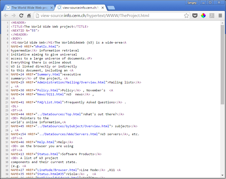Click the <NEXTID N="55"> line

[x=25, y=31]
